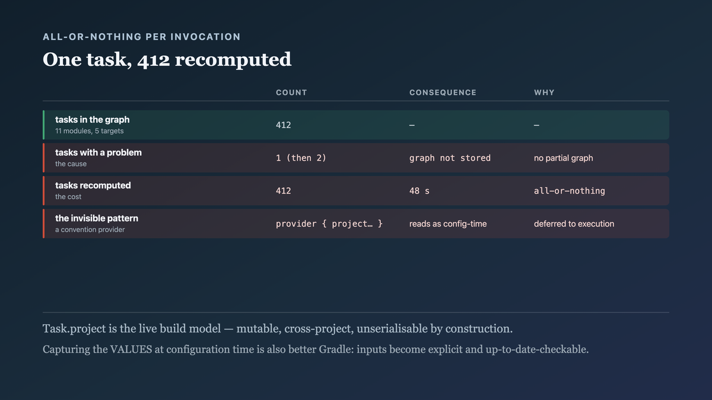This screenshot has height=400, width=712.
Task: Select 'the invisible pattern' row label
Action: tap(97, 218)
